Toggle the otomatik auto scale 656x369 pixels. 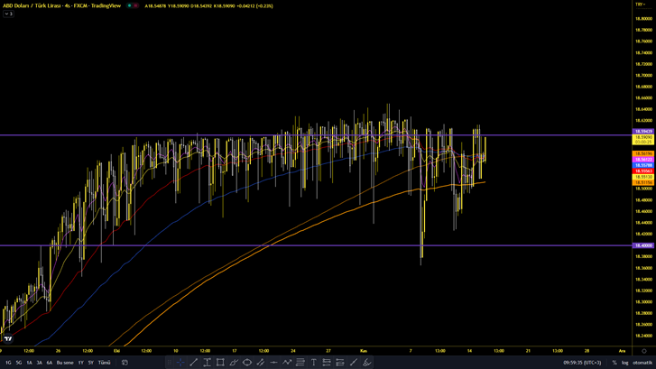tap(642, 363)
